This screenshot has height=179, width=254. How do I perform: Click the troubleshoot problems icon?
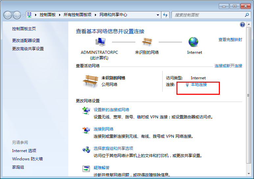(x=86, y=169)
